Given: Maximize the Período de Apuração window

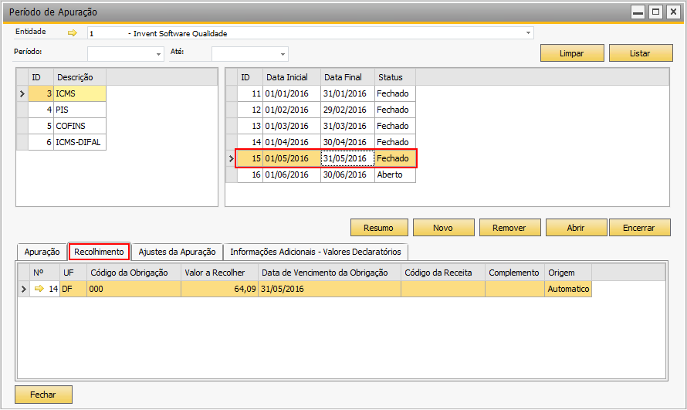Looking at the screenshot, I should pyautogui.click(x=656, y=12).
